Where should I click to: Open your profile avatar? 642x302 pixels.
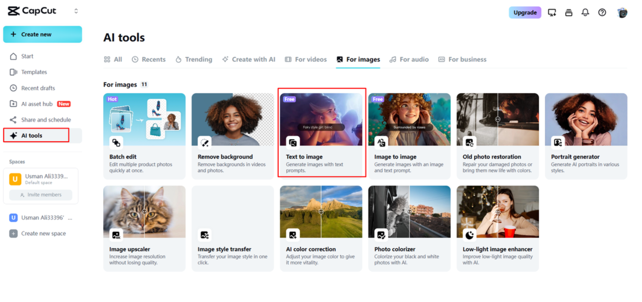pyautogui.click(x=622, y=12)
